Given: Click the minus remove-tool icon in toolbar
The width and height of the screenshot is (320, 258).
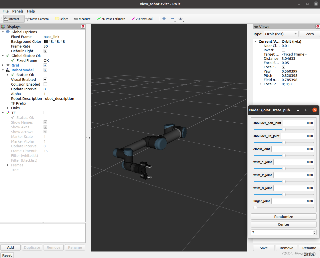Looking at the screenshot, I should 172,19.
